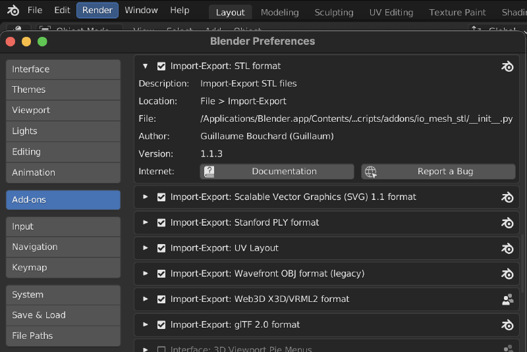Click the Blender icon on the Stanford PLY row
The image size is (527, 352).
tap(507, 223)
